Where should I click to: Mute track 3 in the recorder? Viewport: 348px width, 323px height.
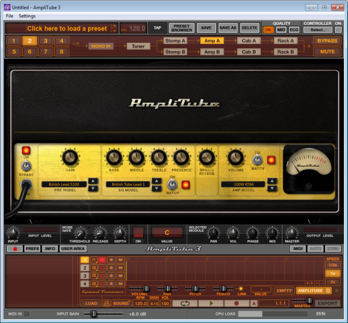(120, 276)
